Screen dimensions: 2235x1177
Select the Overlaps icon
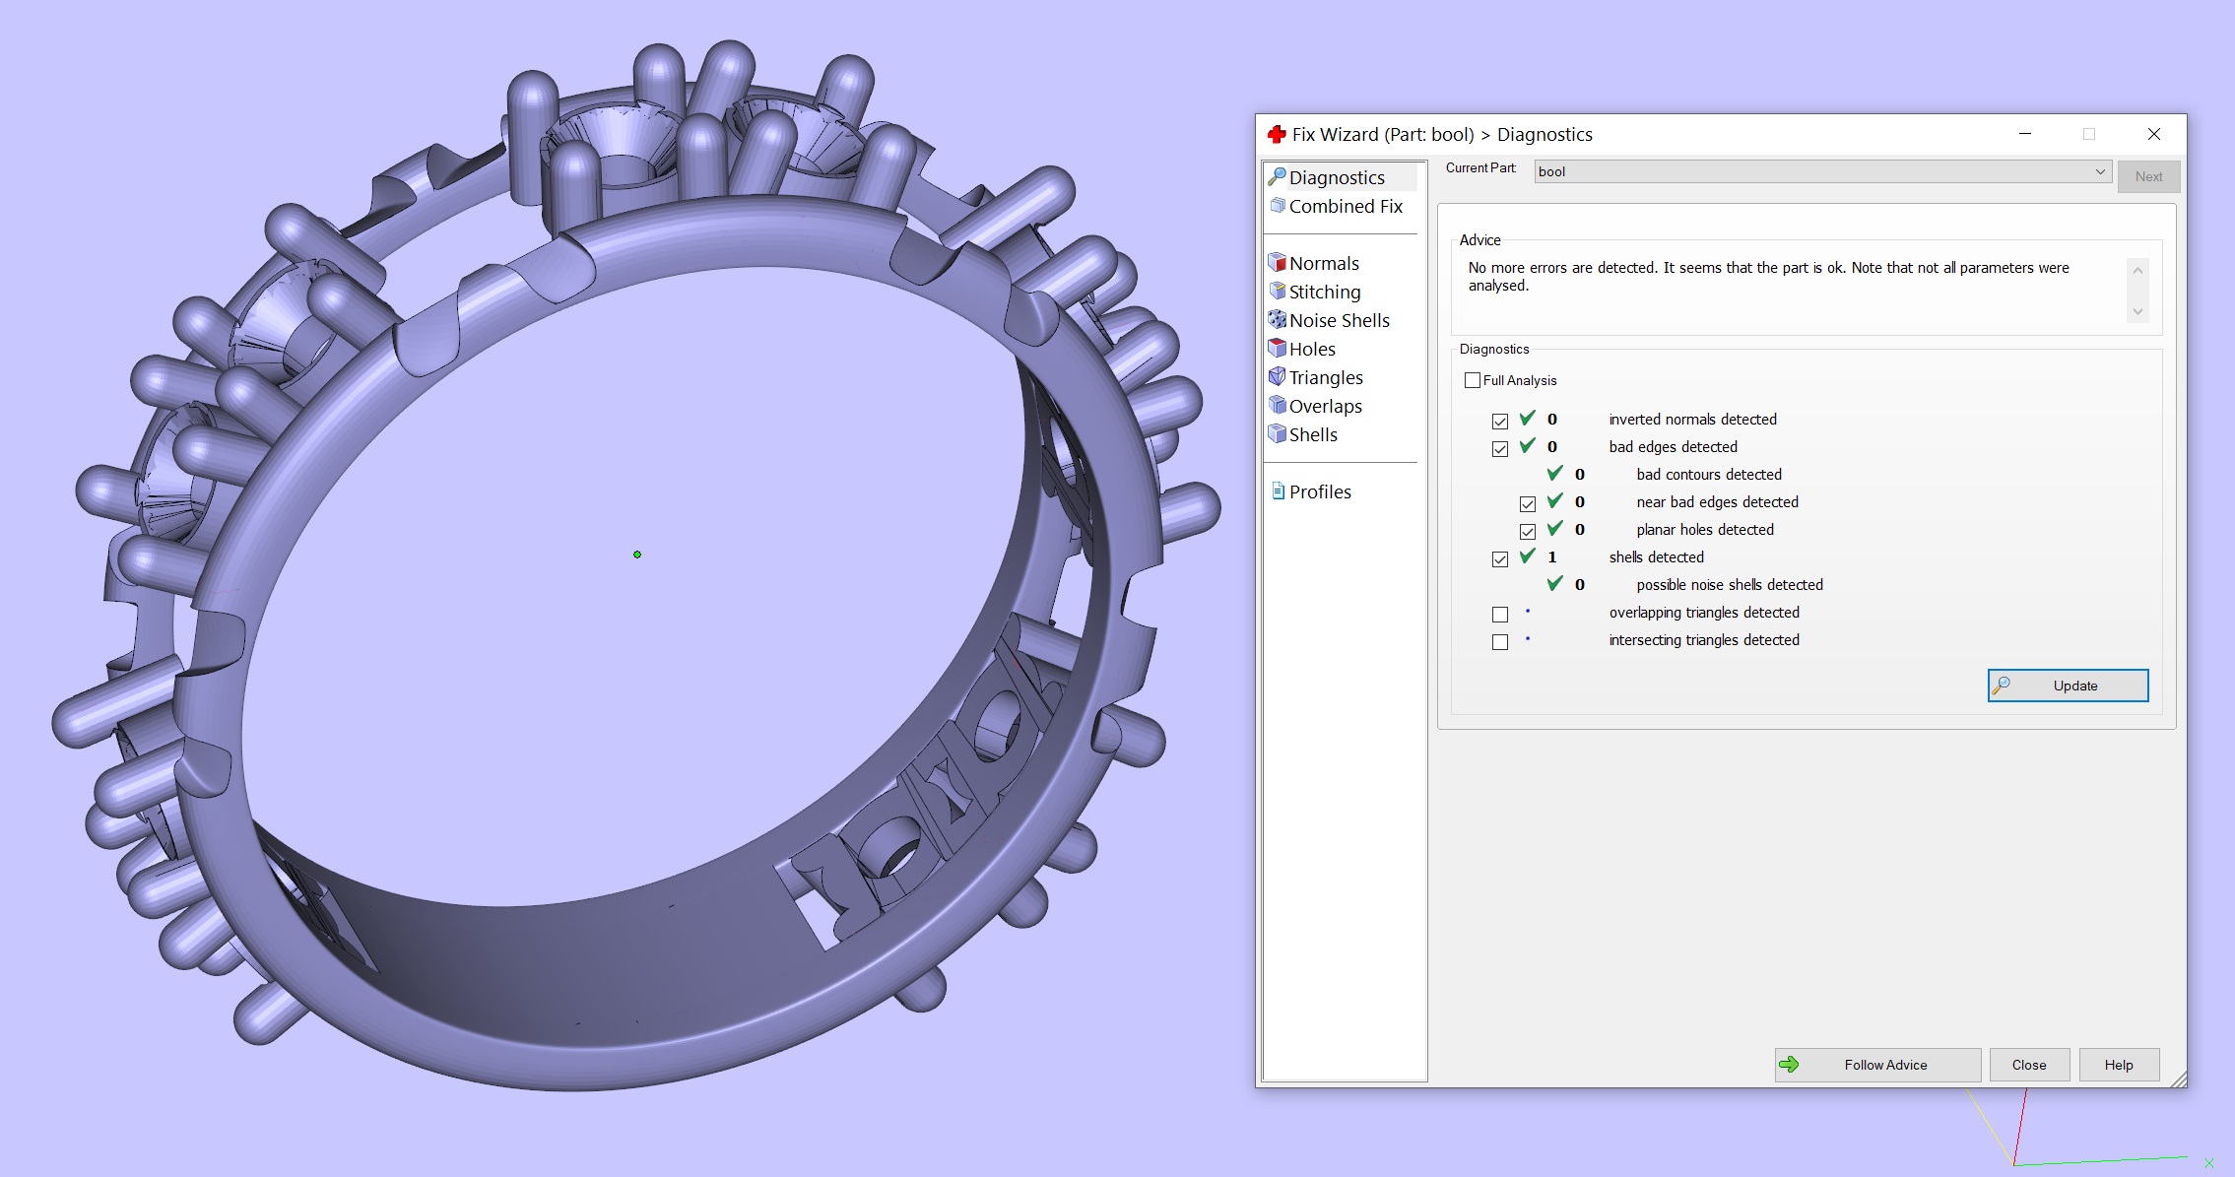[x=1278, y=406]
